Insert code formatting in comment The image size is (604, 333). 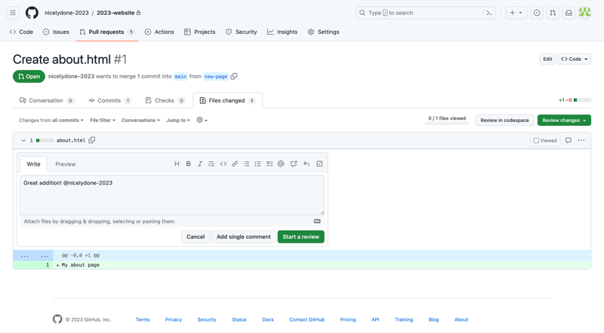pyautogui.click(x=223, y=163)
